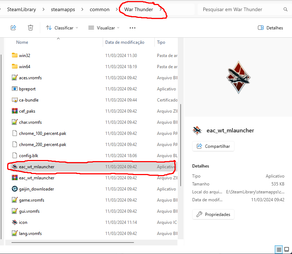Expand the chevron after SteamLibrary breadcrumb

point(43,9)
